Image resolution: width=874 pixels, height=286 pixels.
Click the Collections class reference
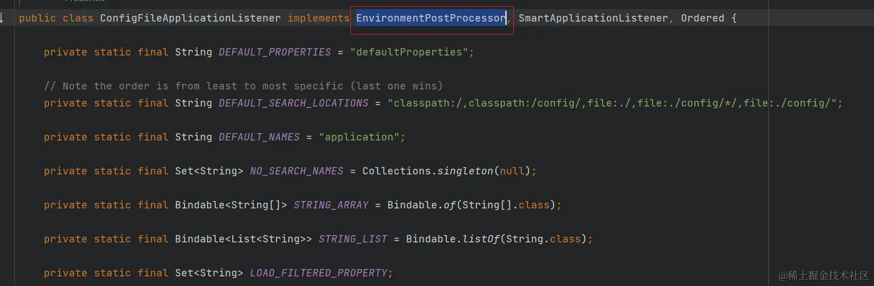(x=396, y=171)
